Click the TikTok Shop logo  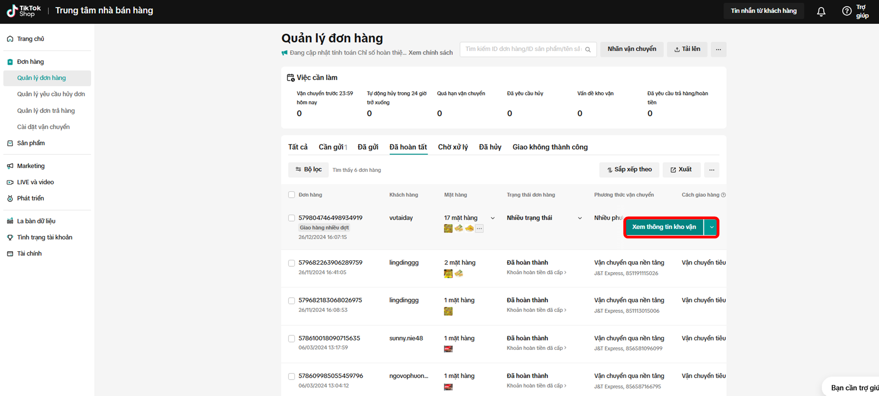click(x=24, y=11)
